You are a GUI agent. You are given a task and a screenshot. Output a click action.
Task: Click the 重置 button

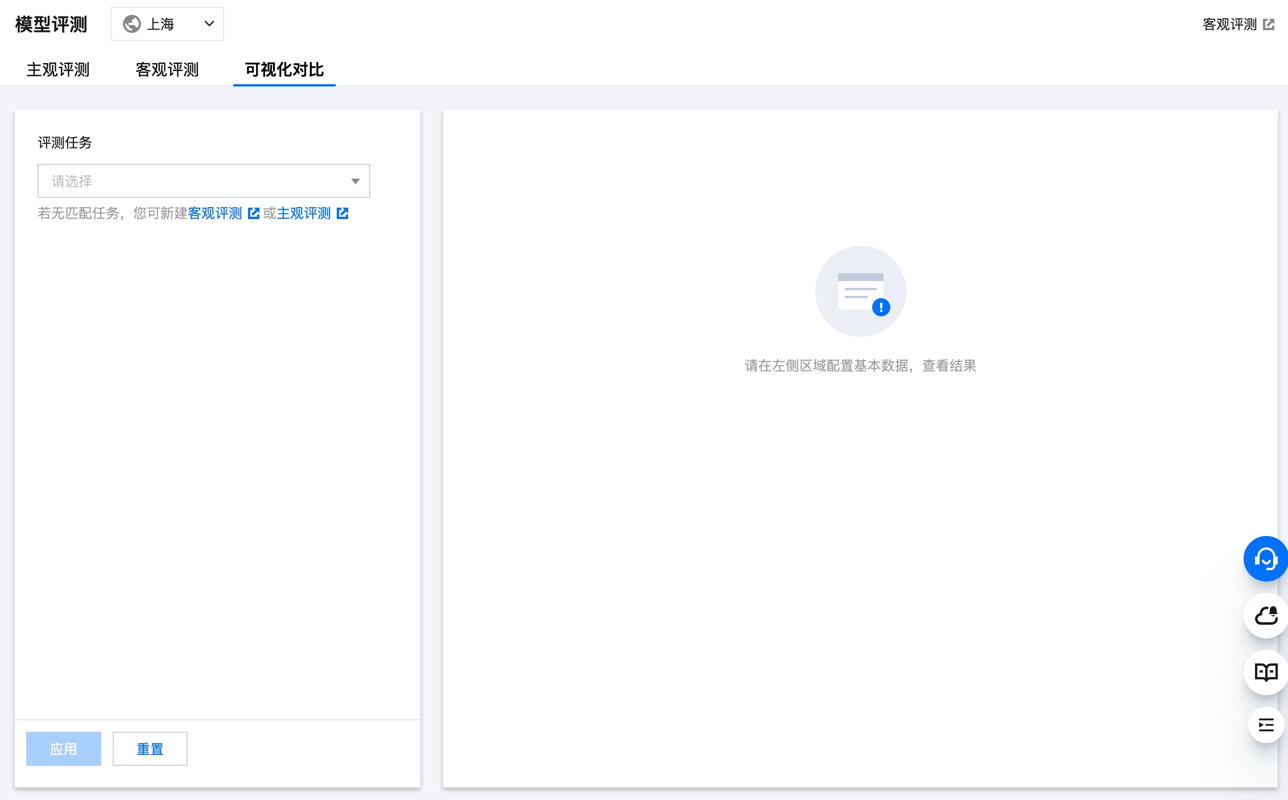pos(150,749)
